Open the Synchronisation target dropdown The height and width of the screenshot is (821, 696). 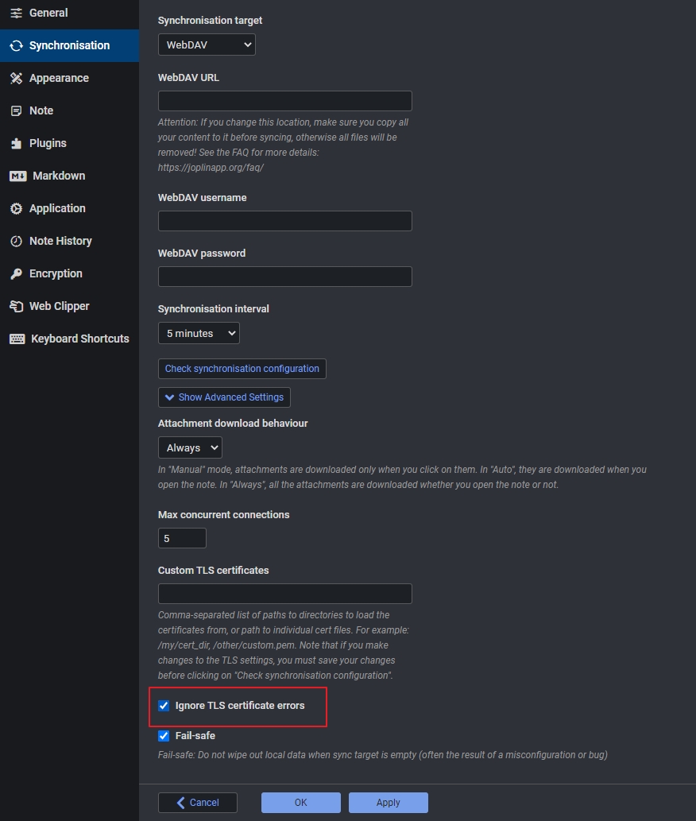click(x=207, y=45)
